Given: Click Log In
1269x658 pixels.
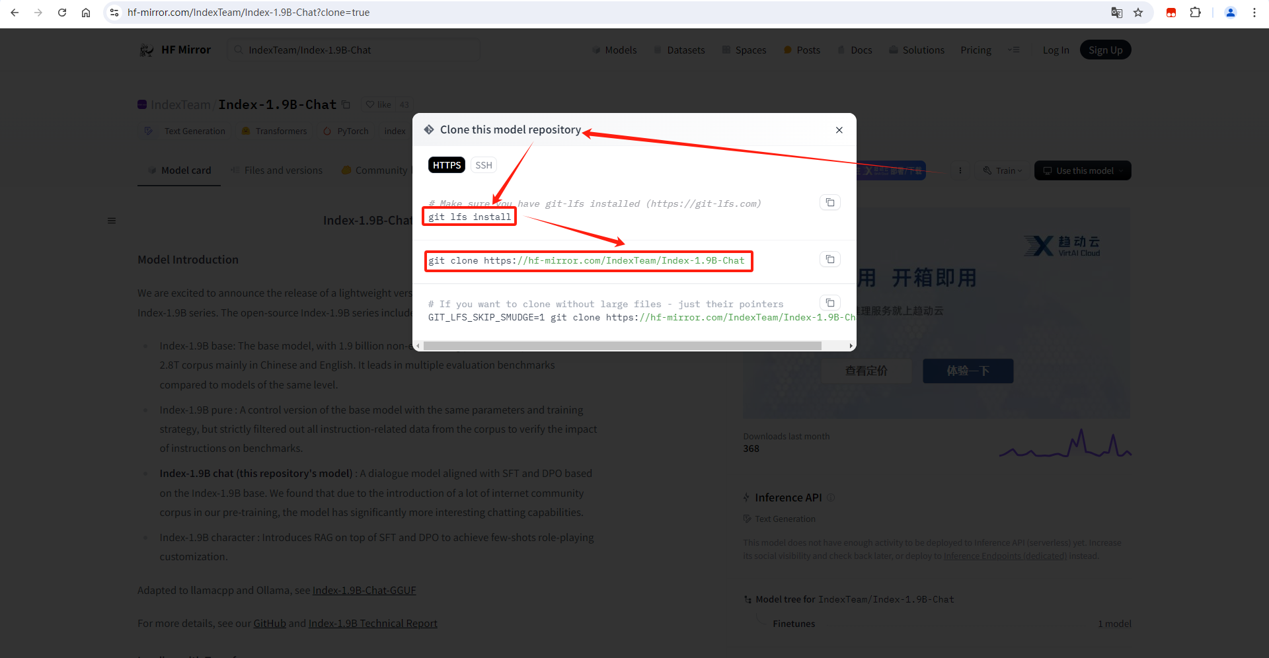Looking at the screenshot, I should 1056,50.
